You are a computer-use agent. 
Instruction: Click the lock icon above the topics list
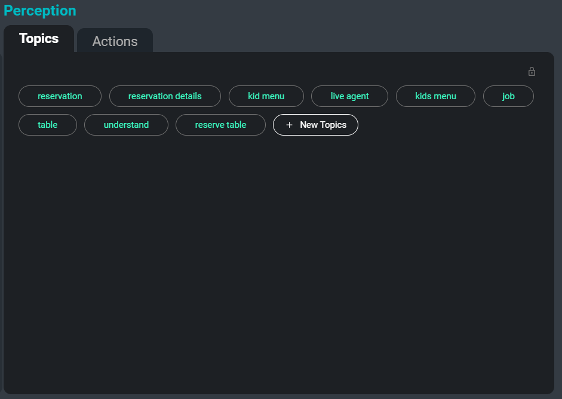532,71
